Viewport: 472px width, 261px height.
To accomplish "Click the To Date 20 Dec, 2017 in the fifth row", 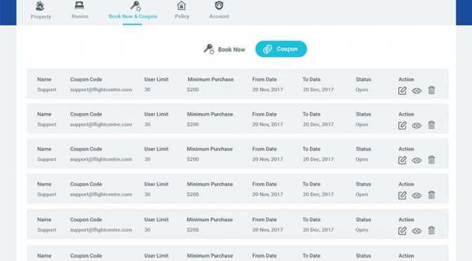I will [x=318, y=230].
